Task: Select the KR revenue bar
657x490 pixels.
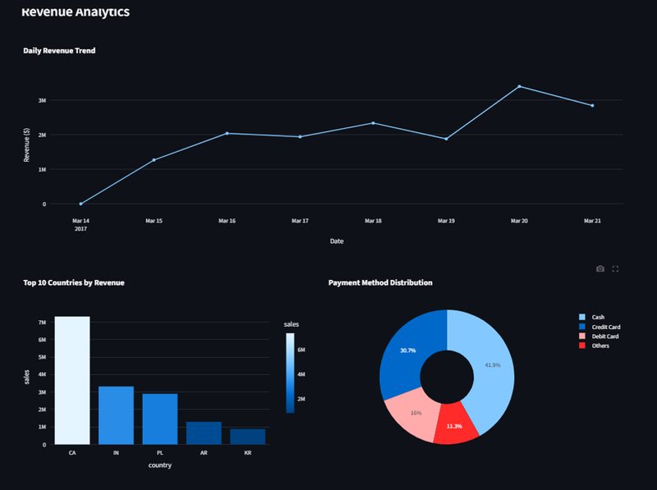Action: [x=247, y=436]
